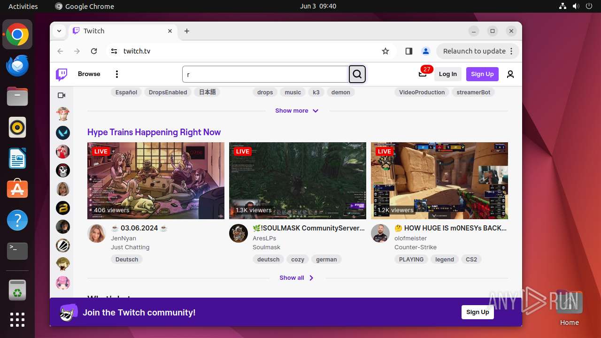Open Chrome tab search dropdown
The width and height of the screenshot is (601, 338).
click(x=59, y=31)
